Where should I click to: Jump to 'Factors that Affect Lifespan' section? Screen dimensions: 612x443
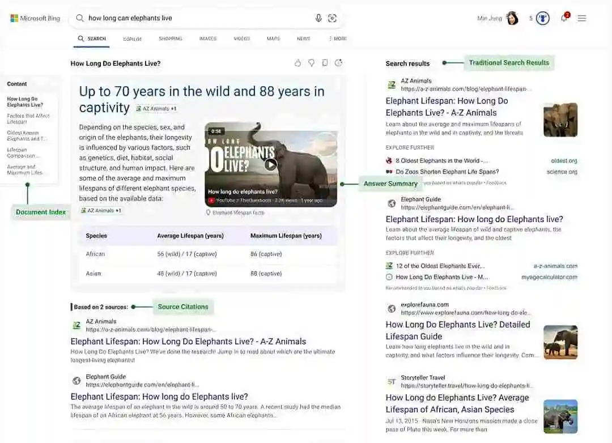[x=28, y=118]
